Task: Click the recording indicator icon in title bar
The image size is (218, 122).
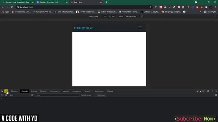Action: point(196,2)
